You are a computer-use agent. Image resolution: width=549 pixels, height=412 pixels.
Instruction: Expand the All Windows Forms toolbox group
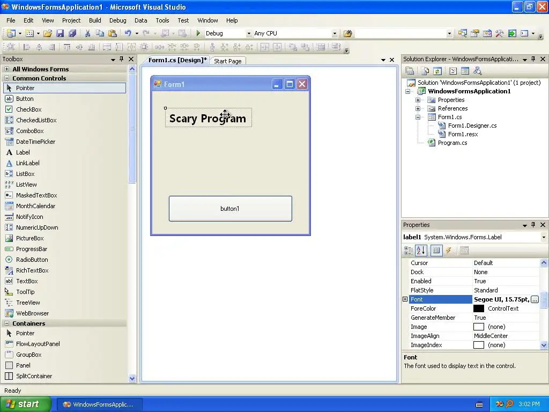pyautogui.click(x=6, y=69)
